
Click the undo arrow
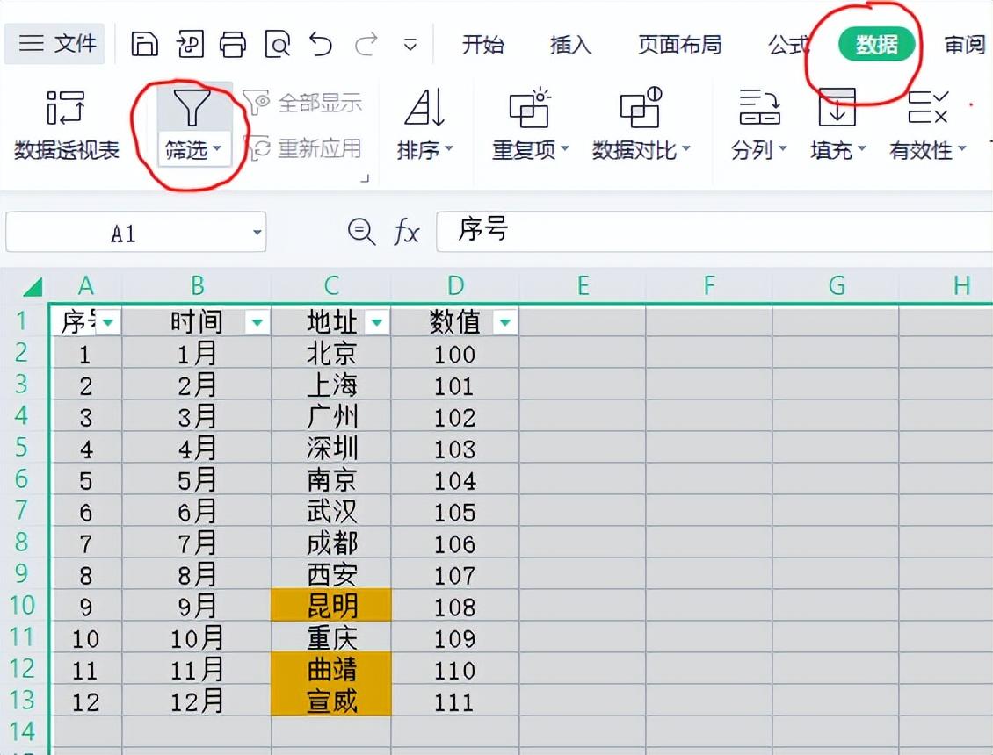pos(321,44)
